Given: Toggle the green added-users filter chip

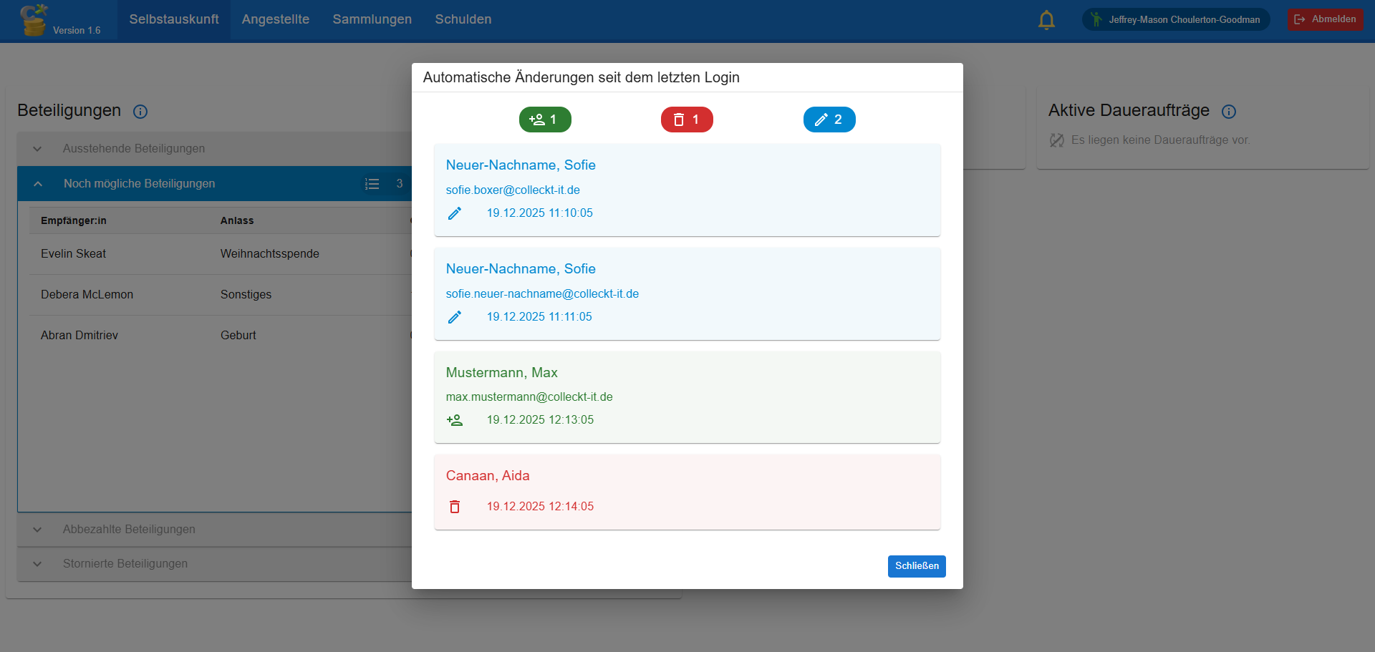Looking at the screenshot, I should 545,120.
